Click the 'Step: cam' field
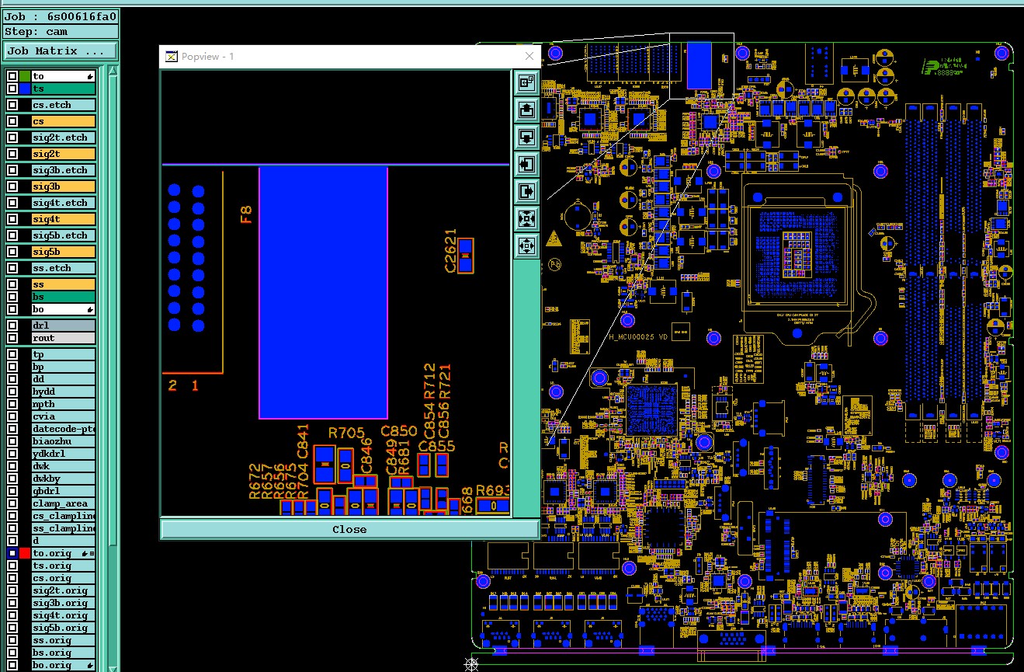1024x672 pixels. (x=61, y=32)
